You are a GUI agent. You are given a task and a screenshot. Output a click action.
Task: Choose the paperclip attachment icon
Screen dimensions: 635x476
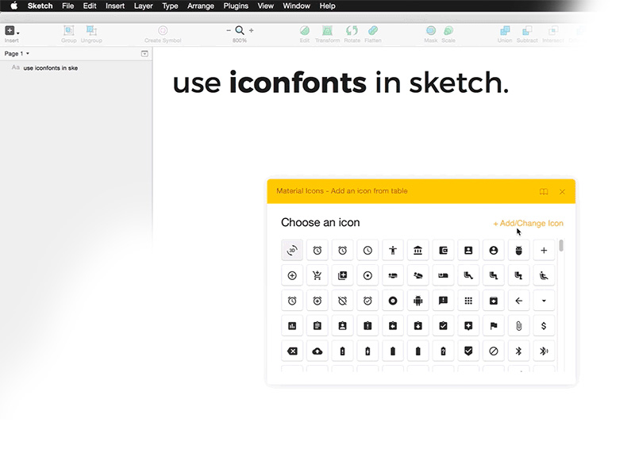[x=519, y=326]
